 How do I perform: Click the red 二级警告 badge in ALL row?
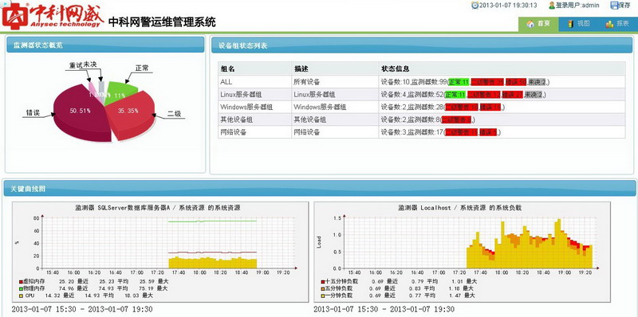[x=487, y=82]
